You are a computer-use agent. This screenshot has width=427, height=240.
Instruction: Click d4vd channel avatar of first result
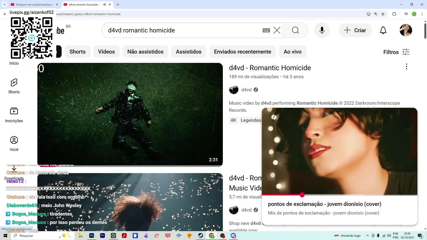coord(234,90)
